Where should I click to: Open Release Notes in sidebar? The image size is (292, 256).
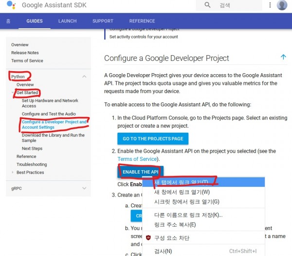[x=25, y=53]
